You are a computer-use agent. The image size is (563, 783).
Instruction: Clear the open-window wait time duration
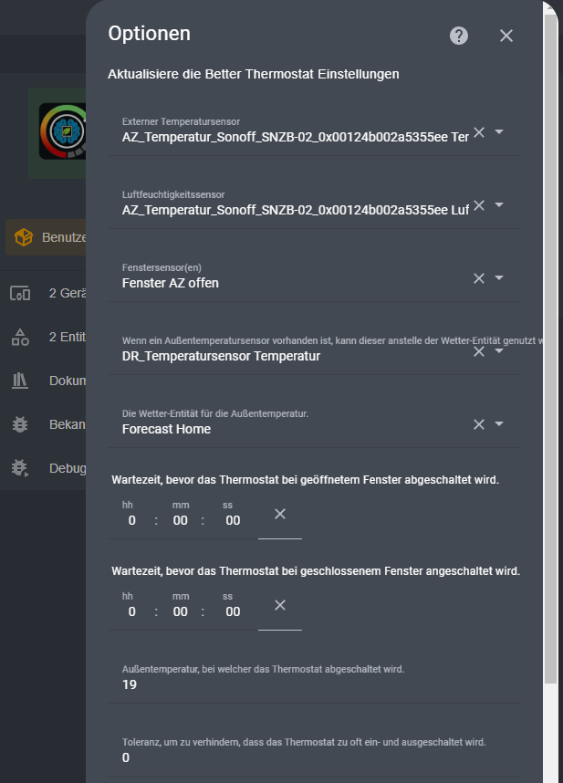(280, 515)
